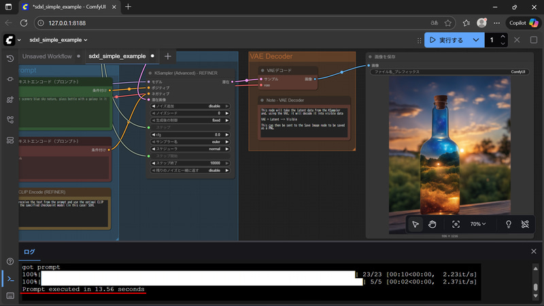544x306 pixels.
Task: Click the generated bottle image preview
Action: point(449,155)
